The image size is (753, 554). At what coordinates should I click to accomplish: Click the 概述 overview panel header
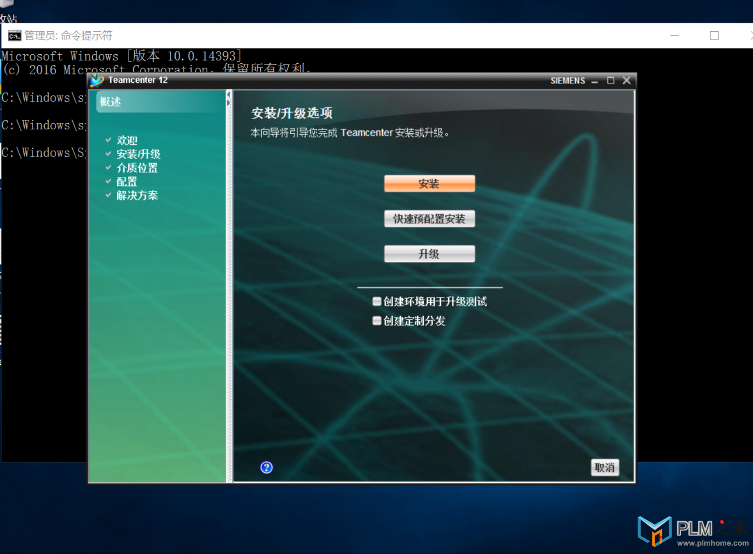click(160, 102)
